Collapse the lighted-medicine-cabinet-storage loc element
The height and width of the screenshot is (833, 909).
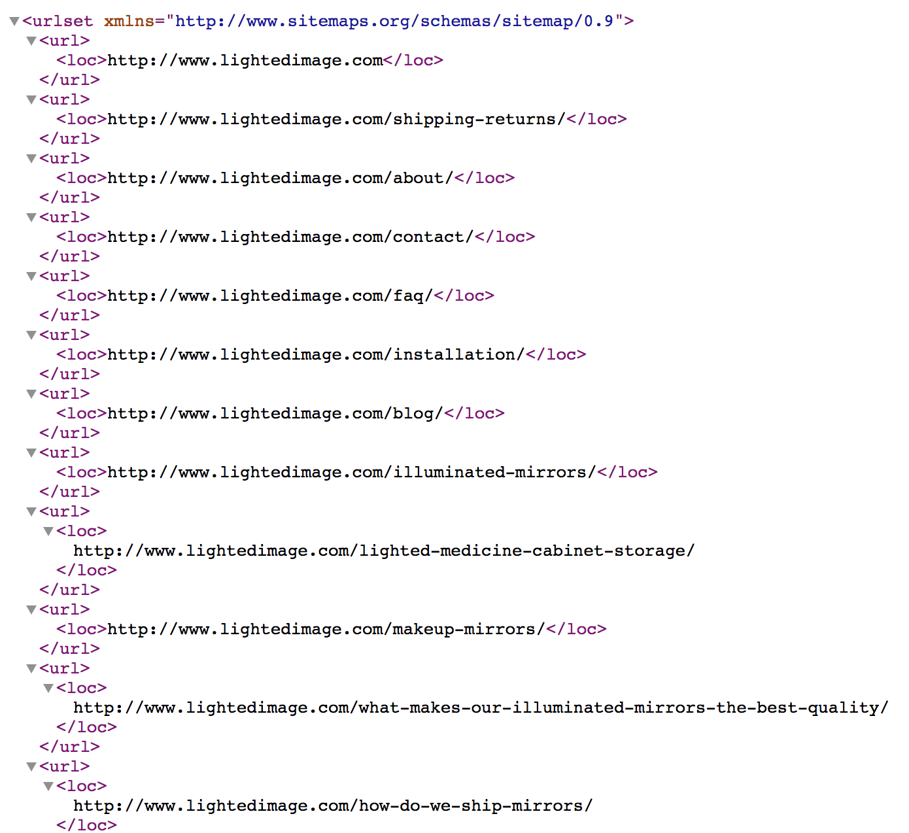pyautogui.click(x=47, y=531)
